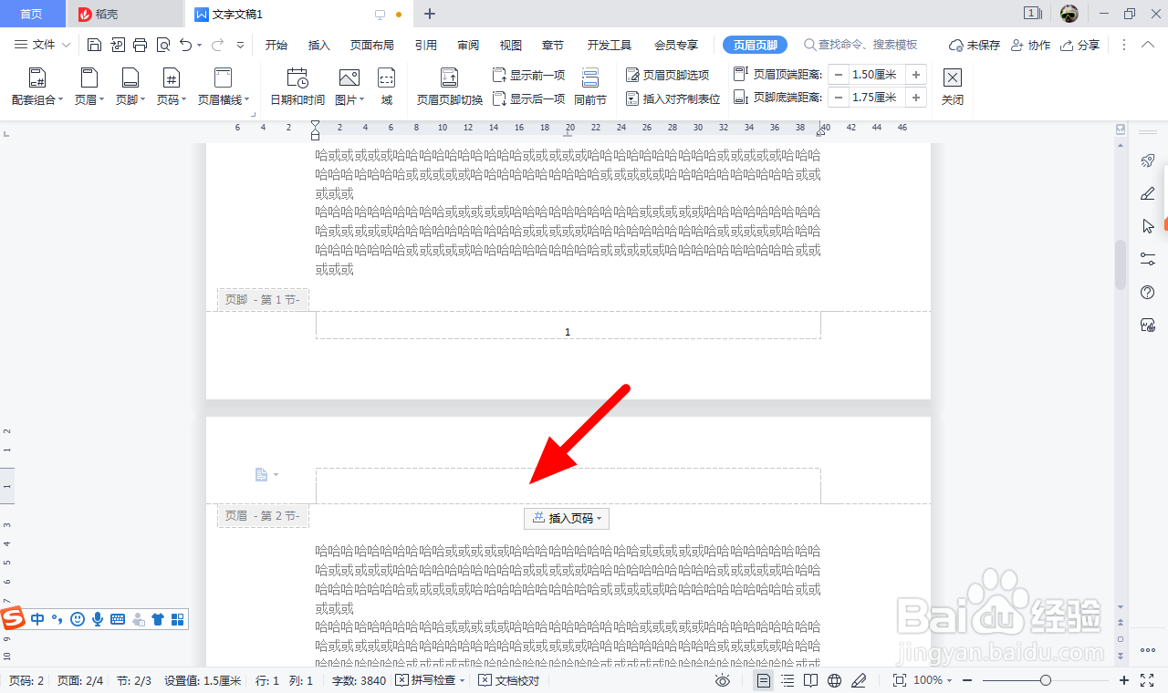Open the 文件 menu

pyautogui.click(x=42, y=45)
